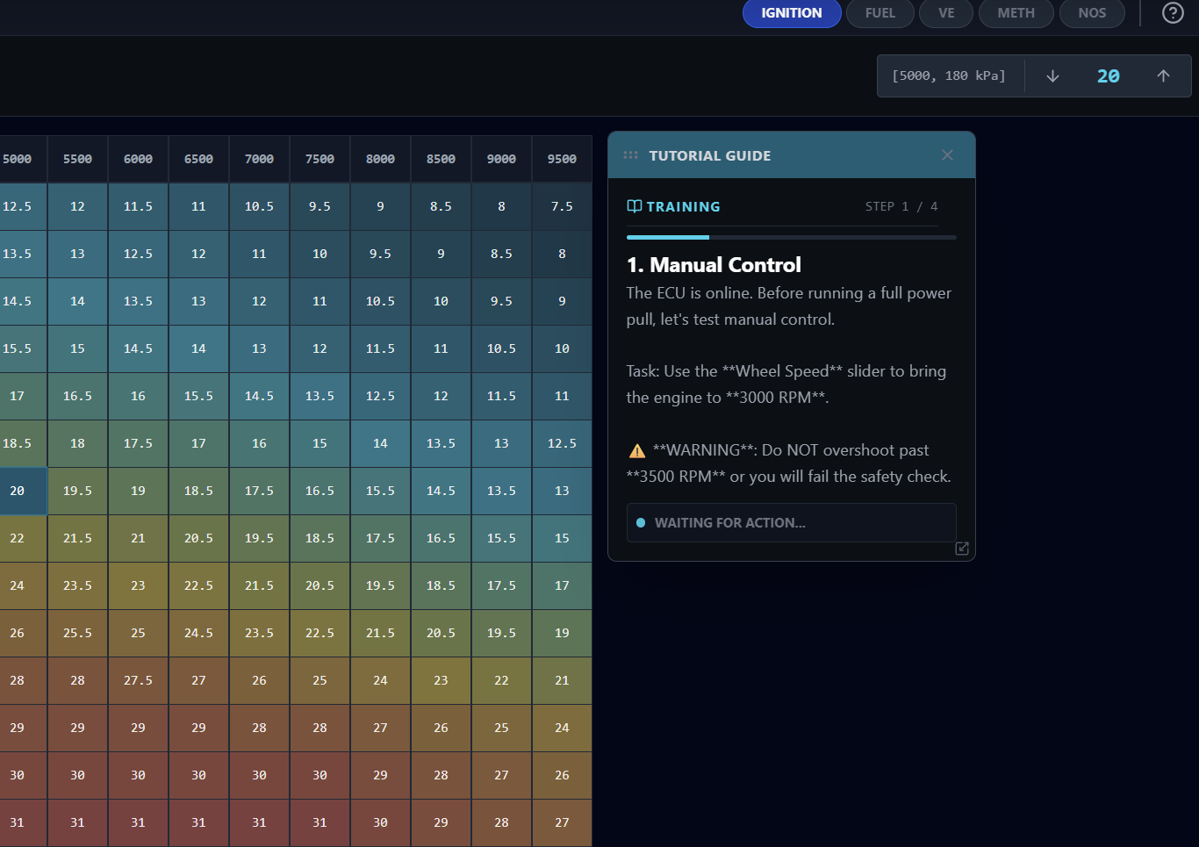Click the cell value field showing 20
The image size is (1199, 847).
tap(1108, 76)
